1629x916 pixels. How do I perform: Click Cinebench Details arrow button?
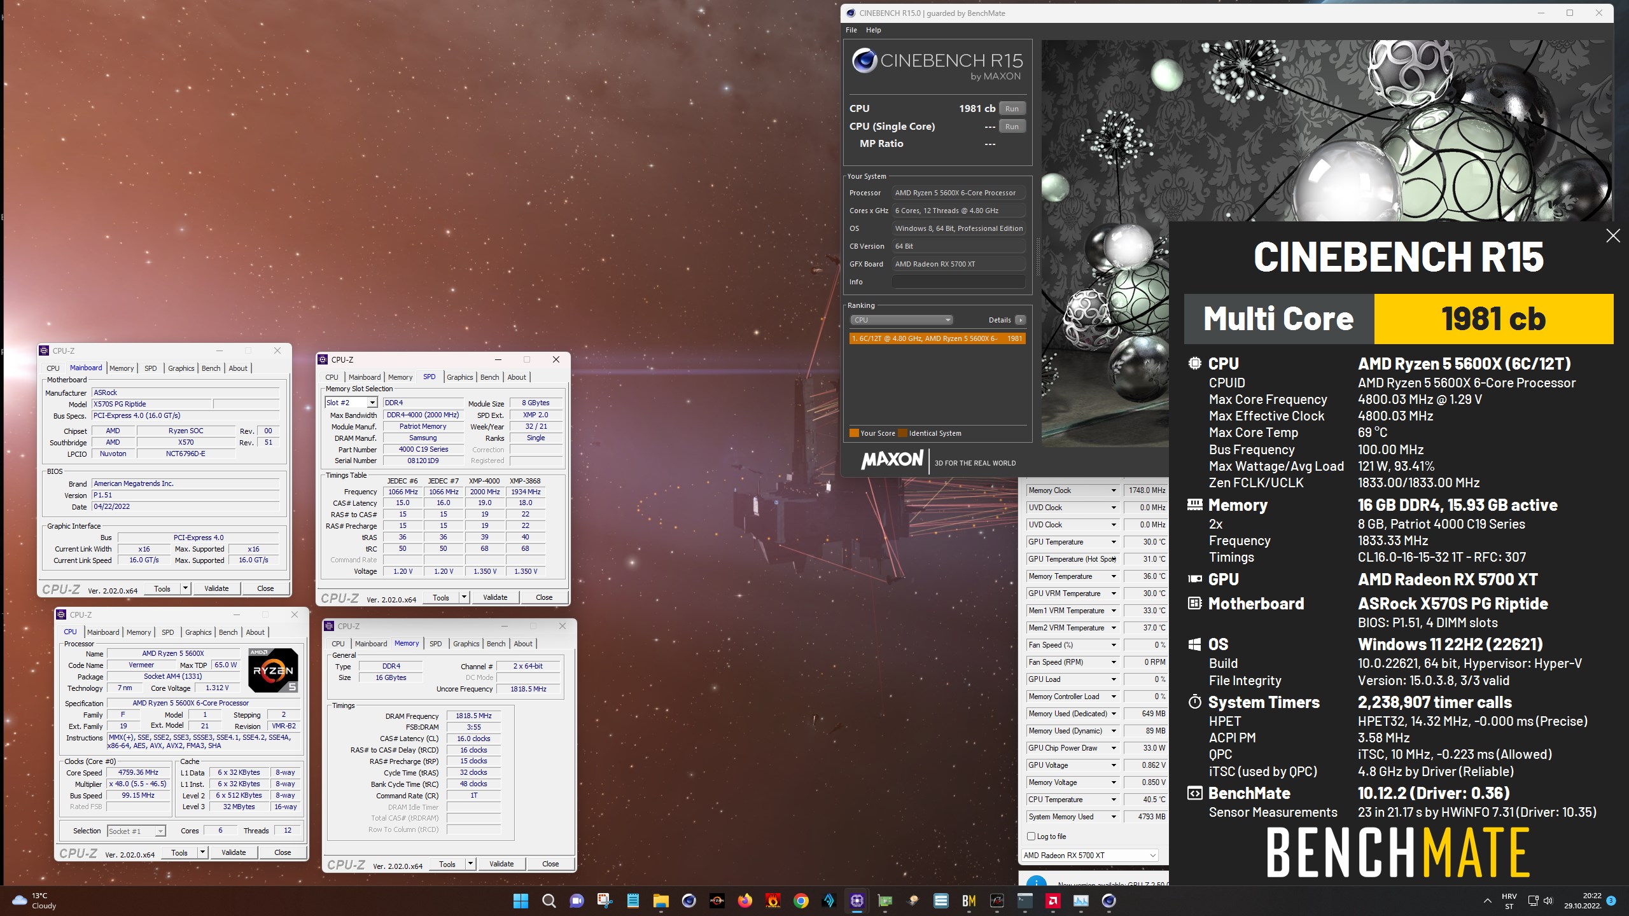point(1020,320)
